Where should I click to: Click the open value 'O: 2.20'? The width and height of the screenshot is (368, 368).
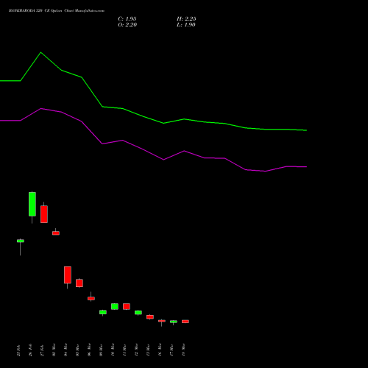pos(127,25)
